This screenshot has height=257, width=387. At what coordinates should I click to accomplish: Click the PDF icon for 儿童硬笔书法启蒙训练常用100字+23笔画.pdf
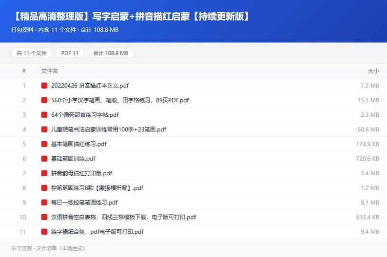click(44, 129)
